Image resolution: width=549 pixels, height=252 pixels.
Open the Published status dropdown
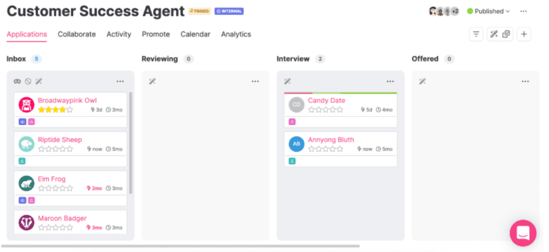[489, 11]
